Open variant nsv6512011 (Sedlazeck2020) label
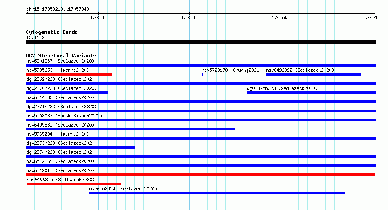Viewport: 388px width, 210px height. click(x=60, y=170)
